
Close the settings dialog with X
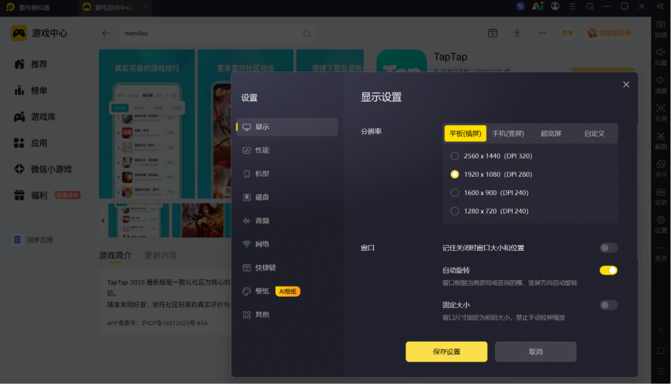click(626, 85)
